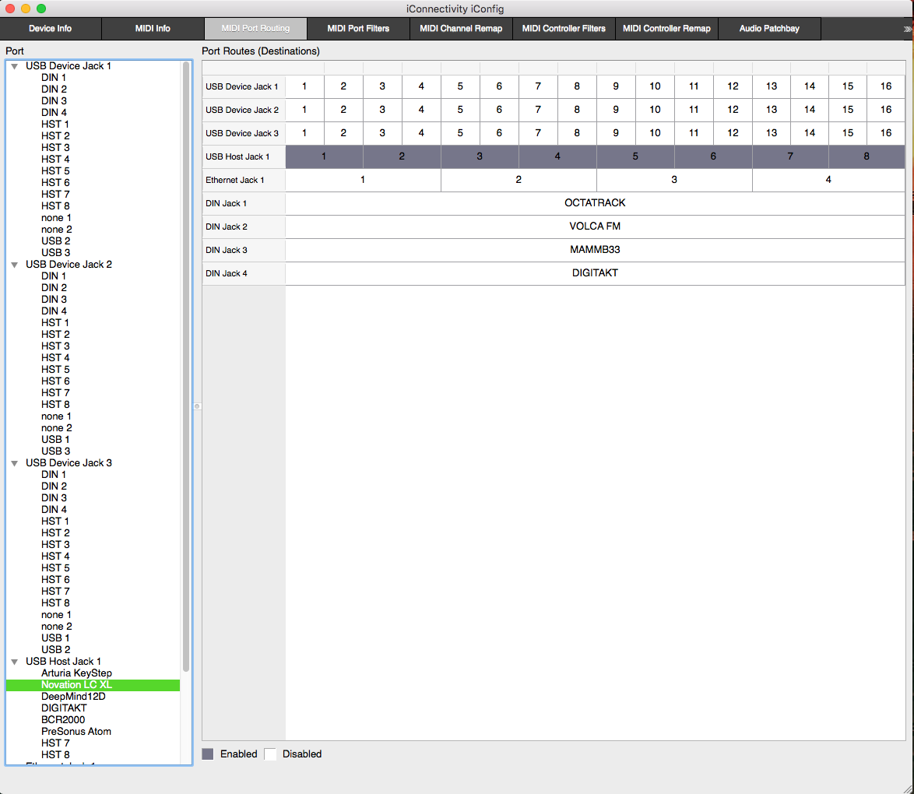Click the Enabled legend color swatch
Screen dimensions: 914x794
pyautogui.click(x=208, y=754)
